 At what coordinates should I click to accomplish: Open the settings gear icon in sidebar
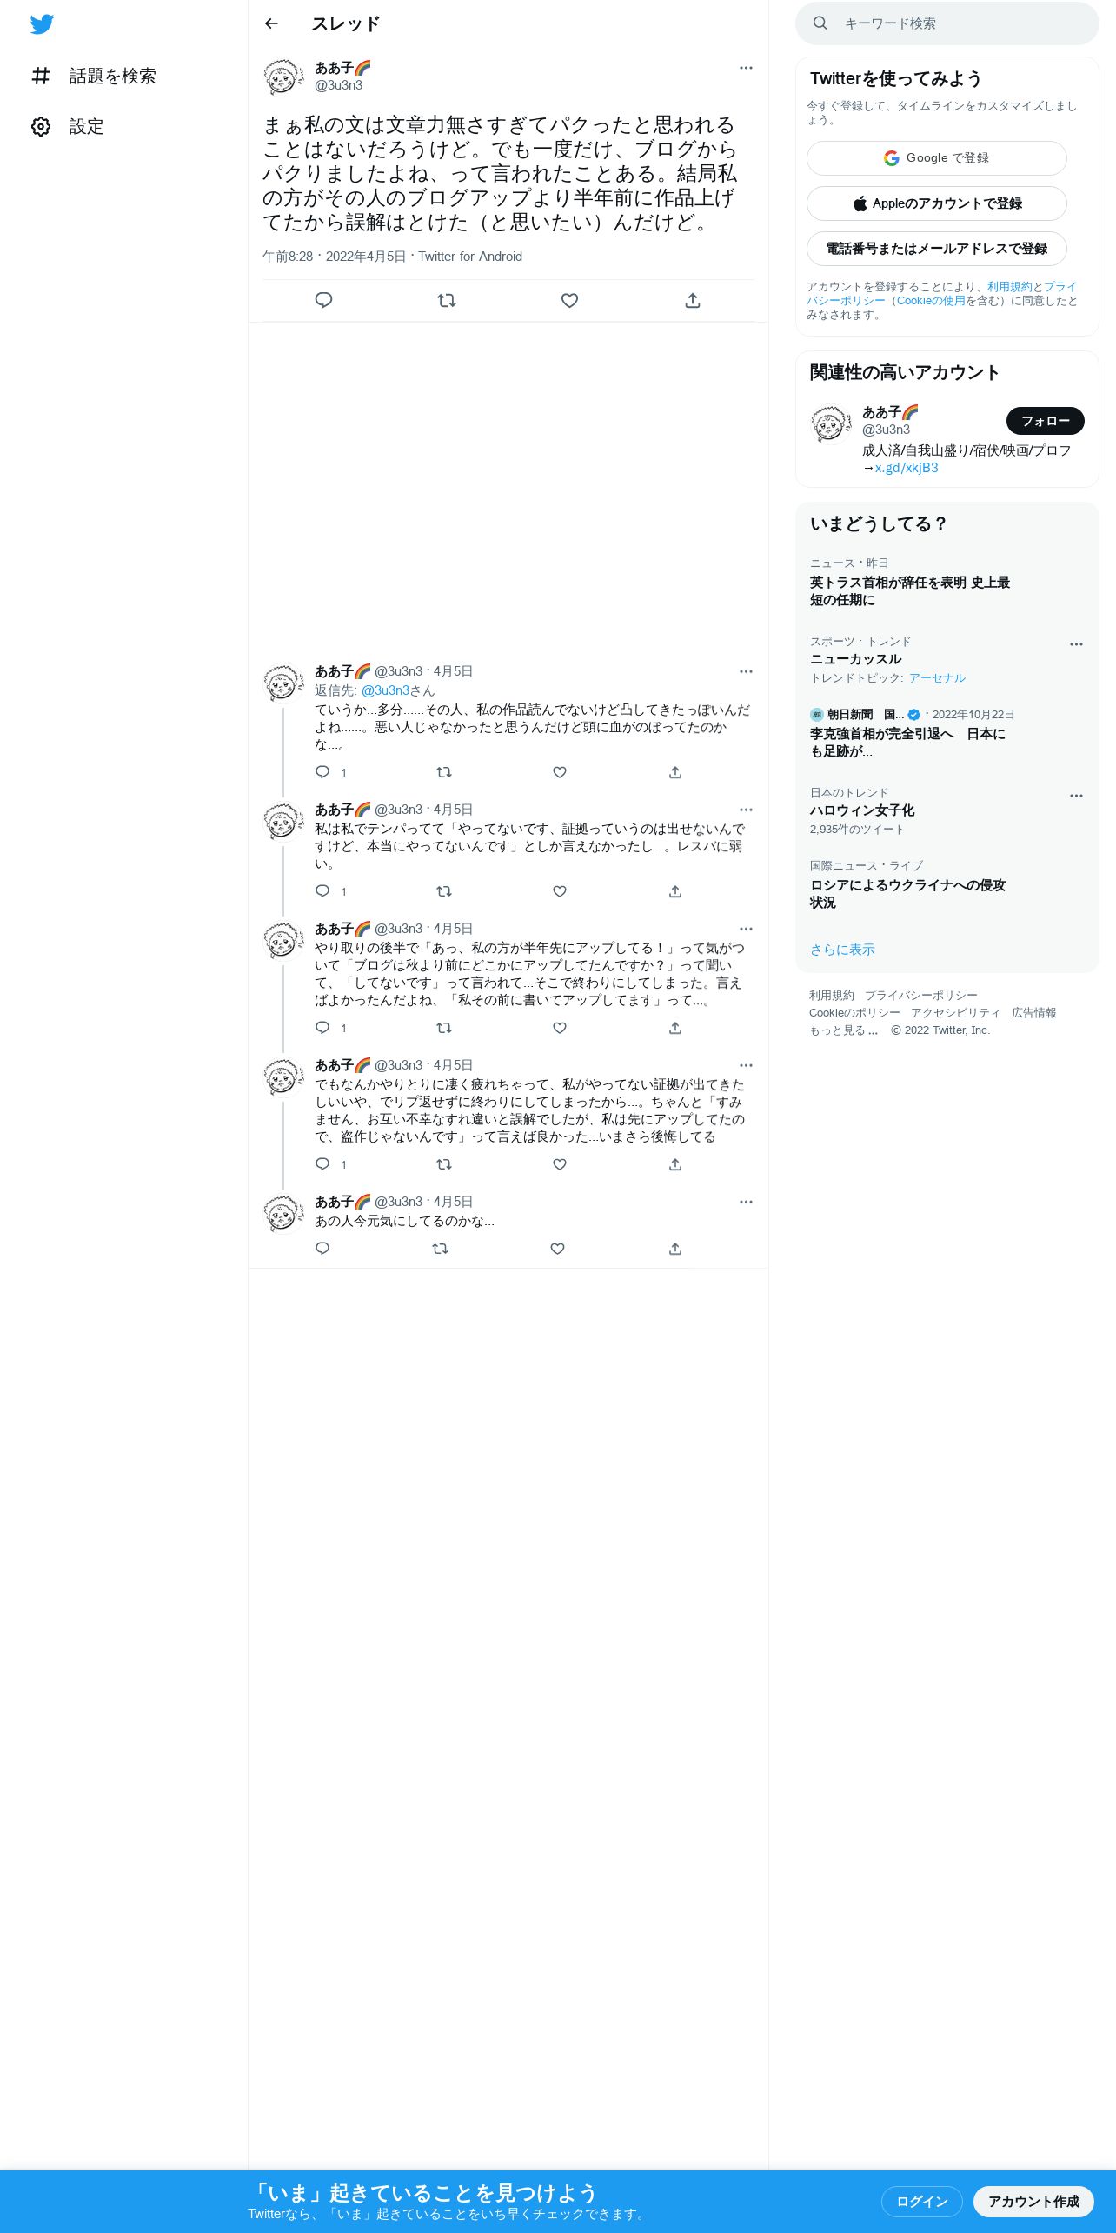pos(41,126)
